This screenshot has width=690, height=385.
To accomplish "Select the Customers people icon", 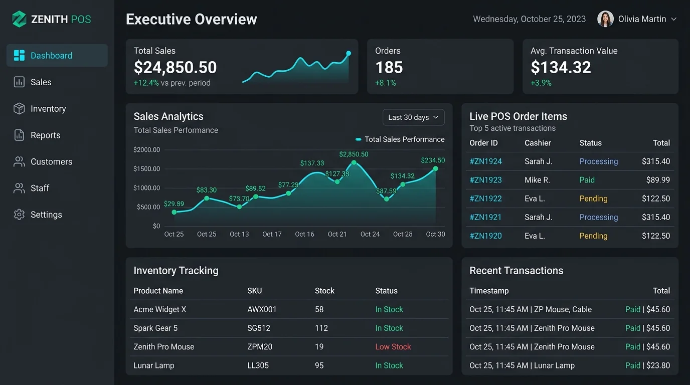I will (19, 162).
